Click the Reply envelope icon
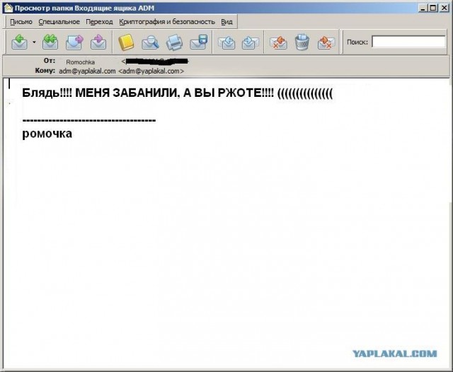 19,42
